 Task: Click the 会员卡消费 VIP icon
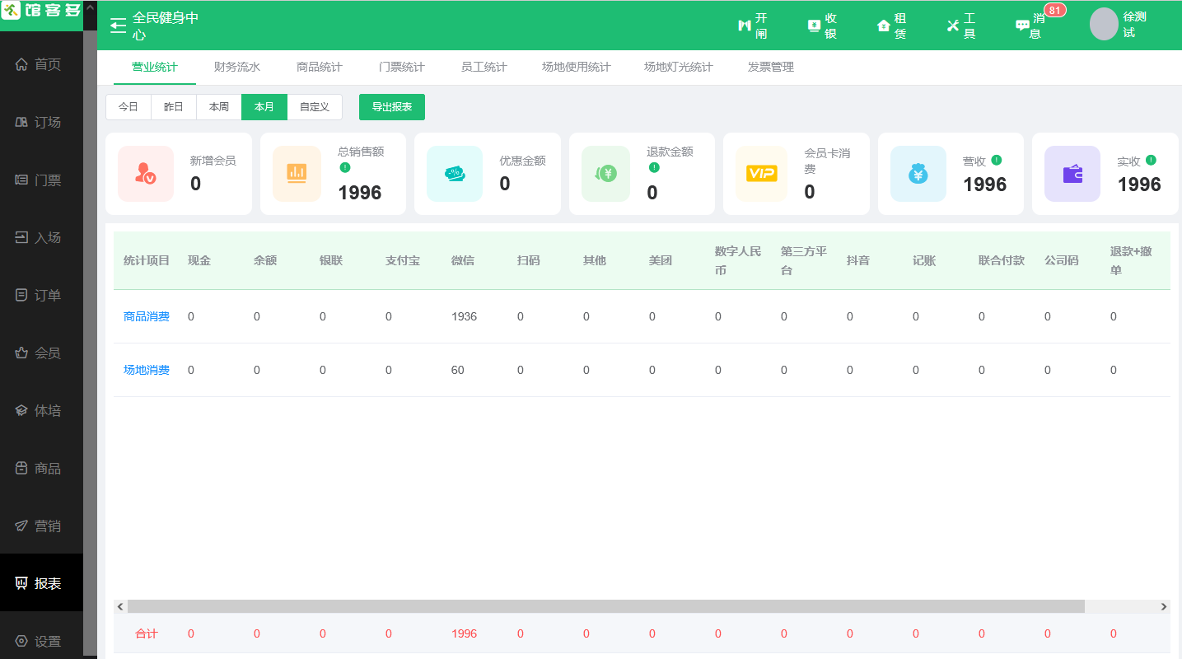(x=761, y=174)
